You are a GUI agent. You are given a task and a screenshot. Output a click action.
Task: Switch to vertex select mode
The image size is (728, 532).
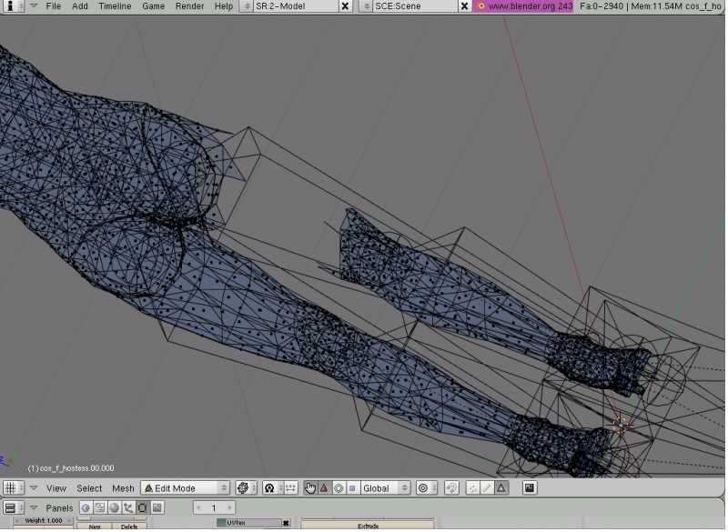[473, 488]
